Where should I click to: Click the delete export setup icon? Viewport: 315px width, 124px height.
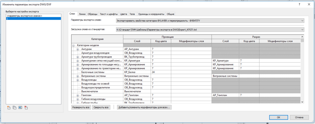pos(26,107)
